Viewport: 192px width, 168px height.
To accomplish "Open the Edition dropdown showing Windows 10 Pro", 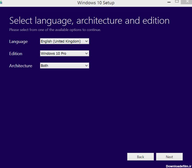I will click(x=64, y=53).
